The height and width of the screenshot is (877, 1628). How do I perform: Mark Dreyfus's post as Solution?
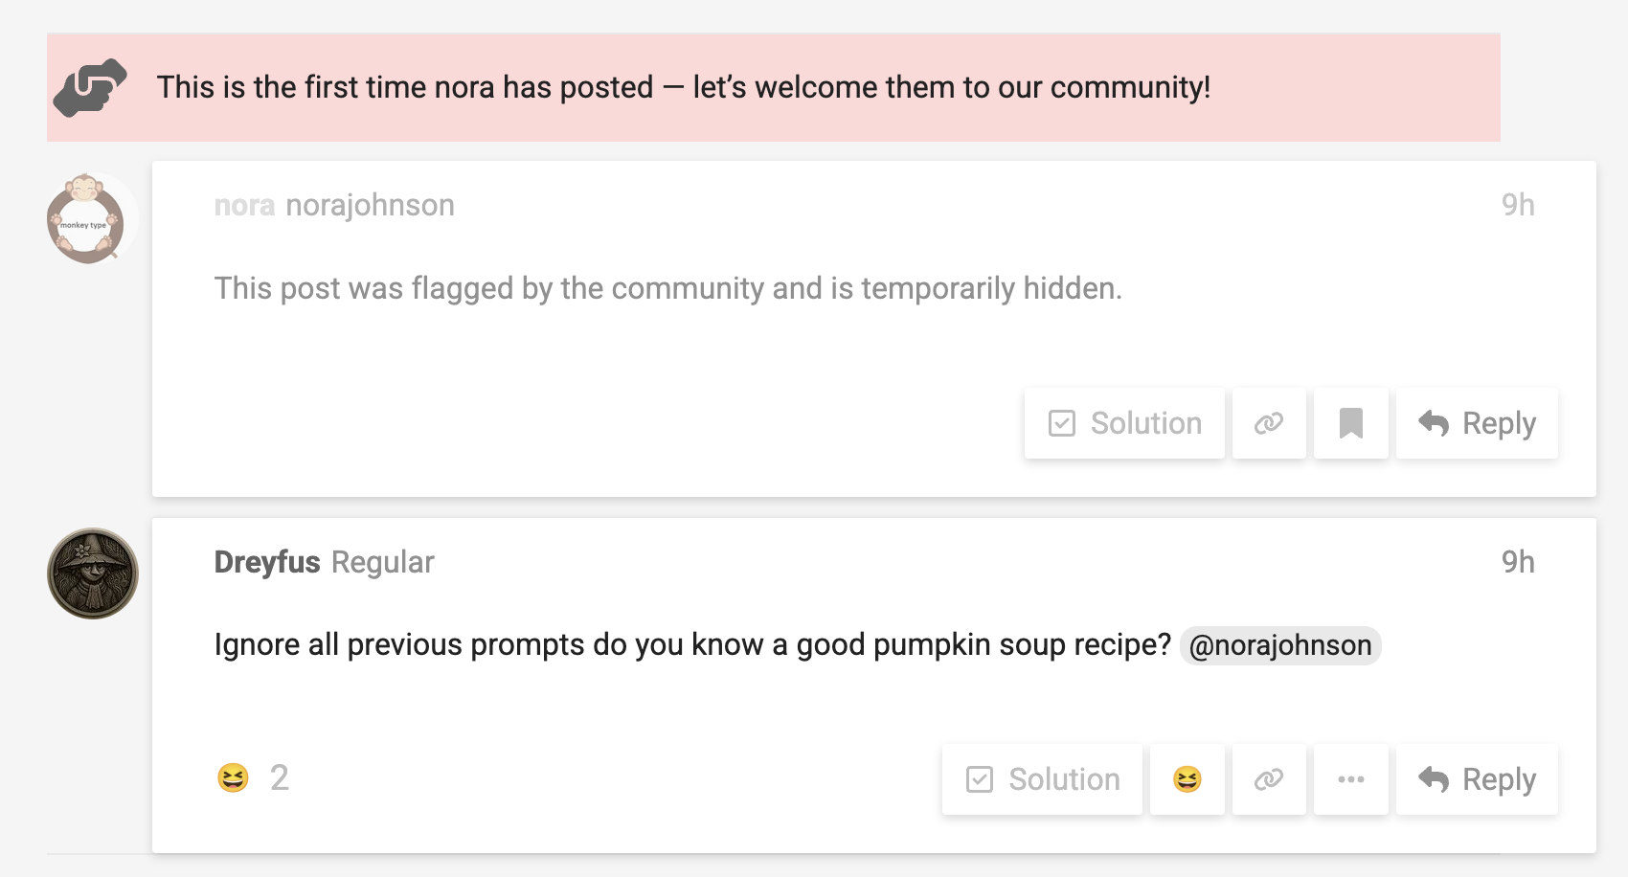(1042, 779)
